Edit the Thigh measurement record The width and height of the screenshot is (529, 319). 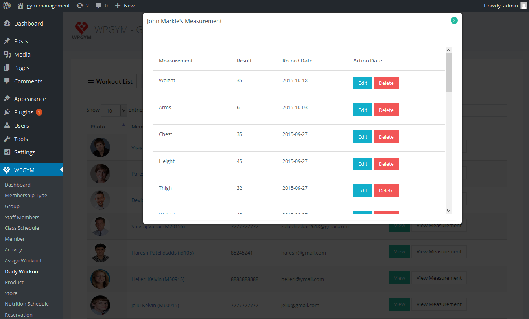point(363,191)
